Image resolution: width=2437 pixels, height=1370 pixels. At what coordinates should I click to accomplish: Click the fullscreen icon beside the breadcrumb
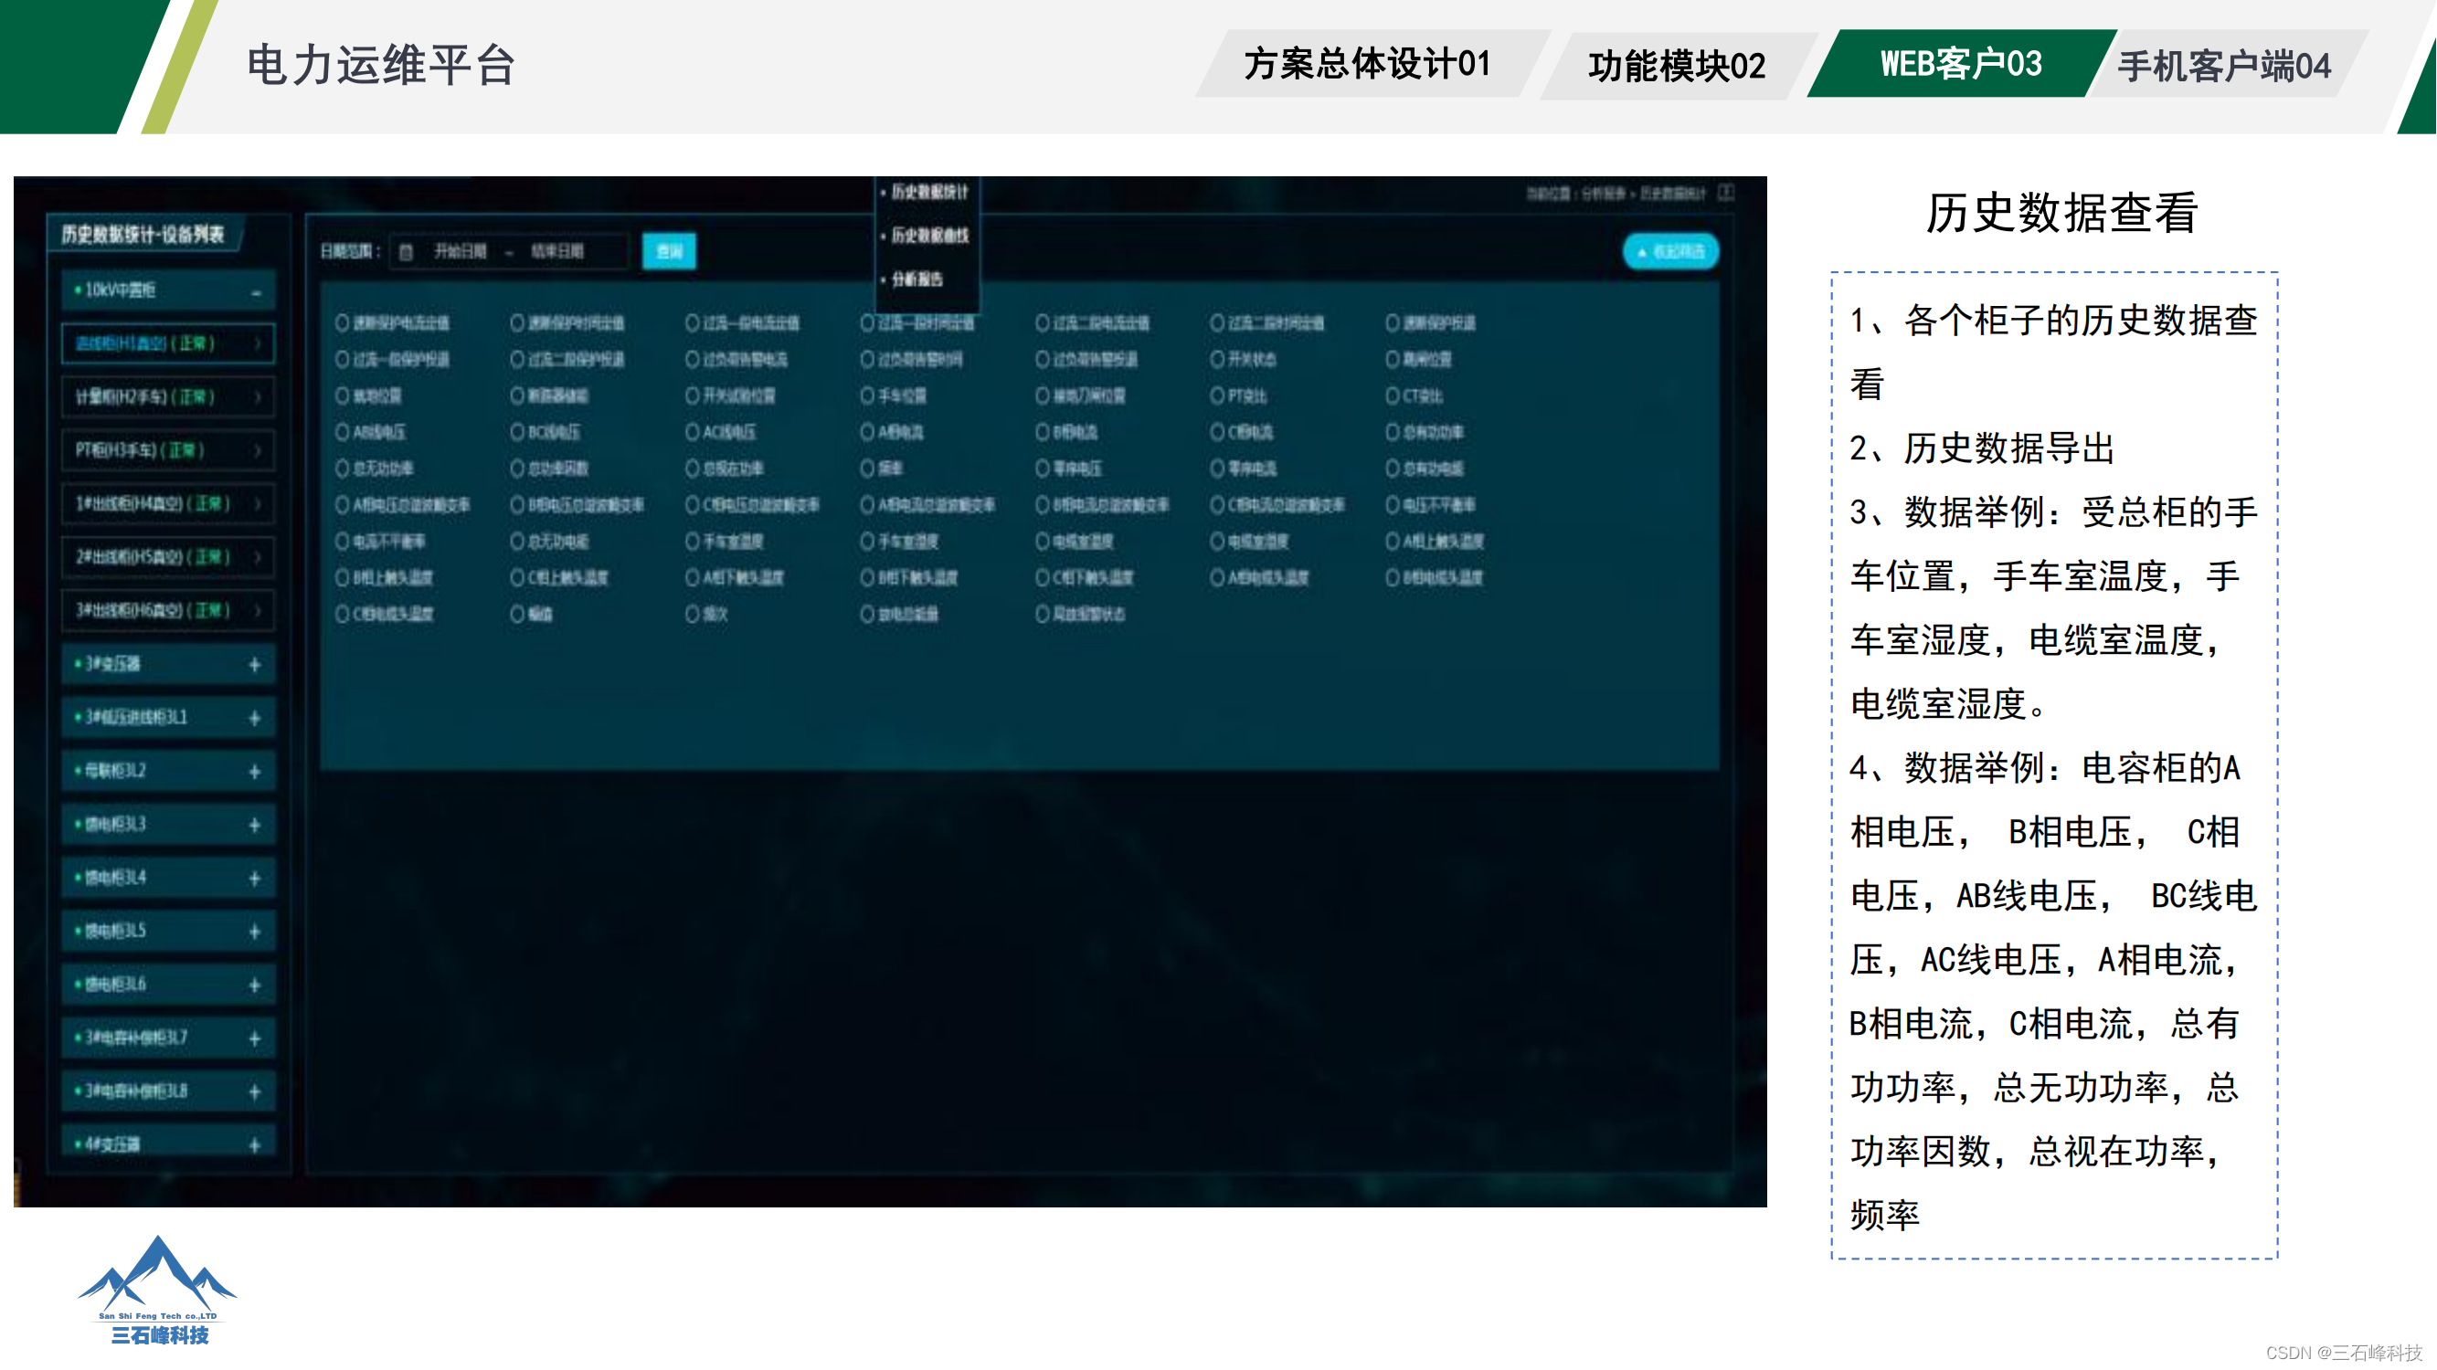(x=1726, y=193)
